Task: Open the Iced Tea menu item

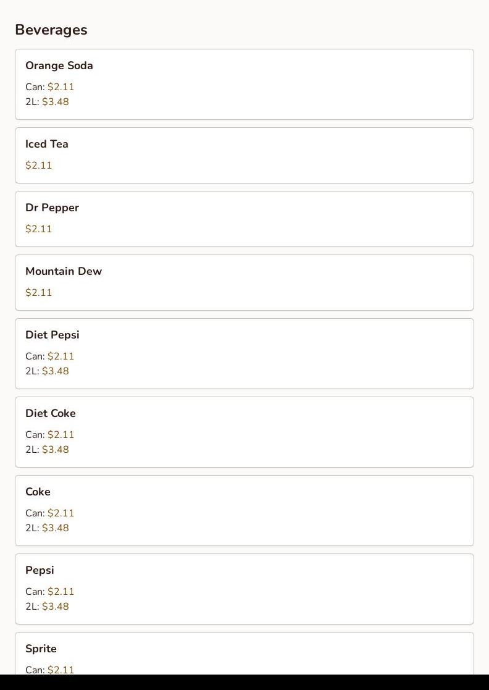Action: click(x=244, y=155)
